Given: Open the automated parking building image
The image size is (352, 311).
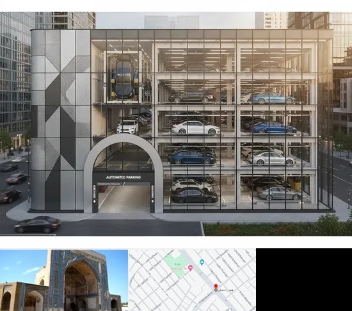Looking at the screenshot, I should 176,124.
